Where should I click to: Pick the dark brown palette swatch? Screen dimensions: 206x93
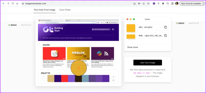tap(79, 79)
